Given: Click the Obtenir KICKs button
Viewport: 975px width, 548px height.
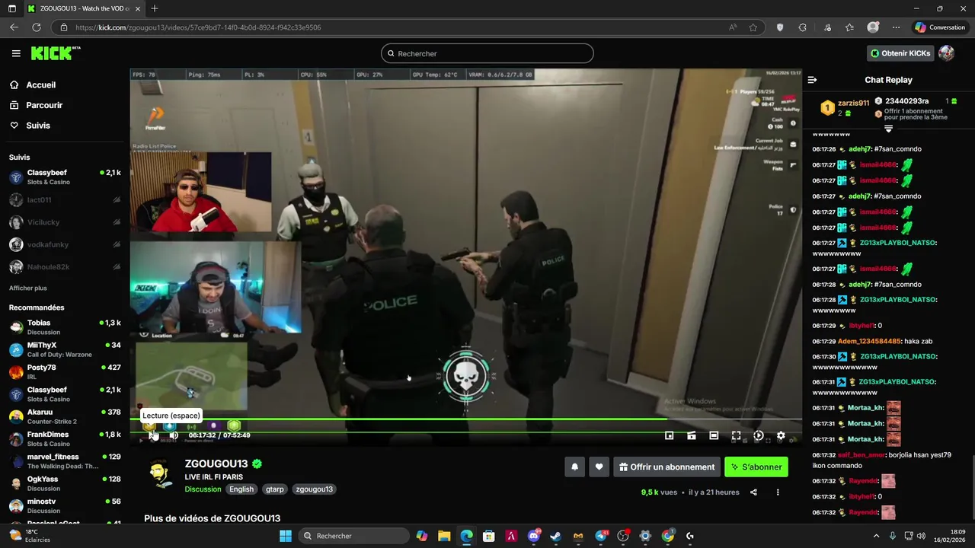Looking at the screenshot, I should [901, 53].
